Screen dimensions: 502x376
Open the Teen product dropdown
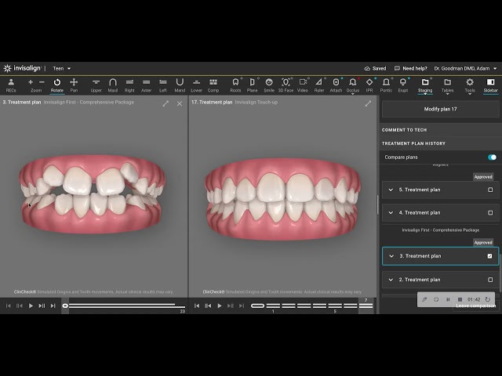pyautogui.click(x=62, y=68)
